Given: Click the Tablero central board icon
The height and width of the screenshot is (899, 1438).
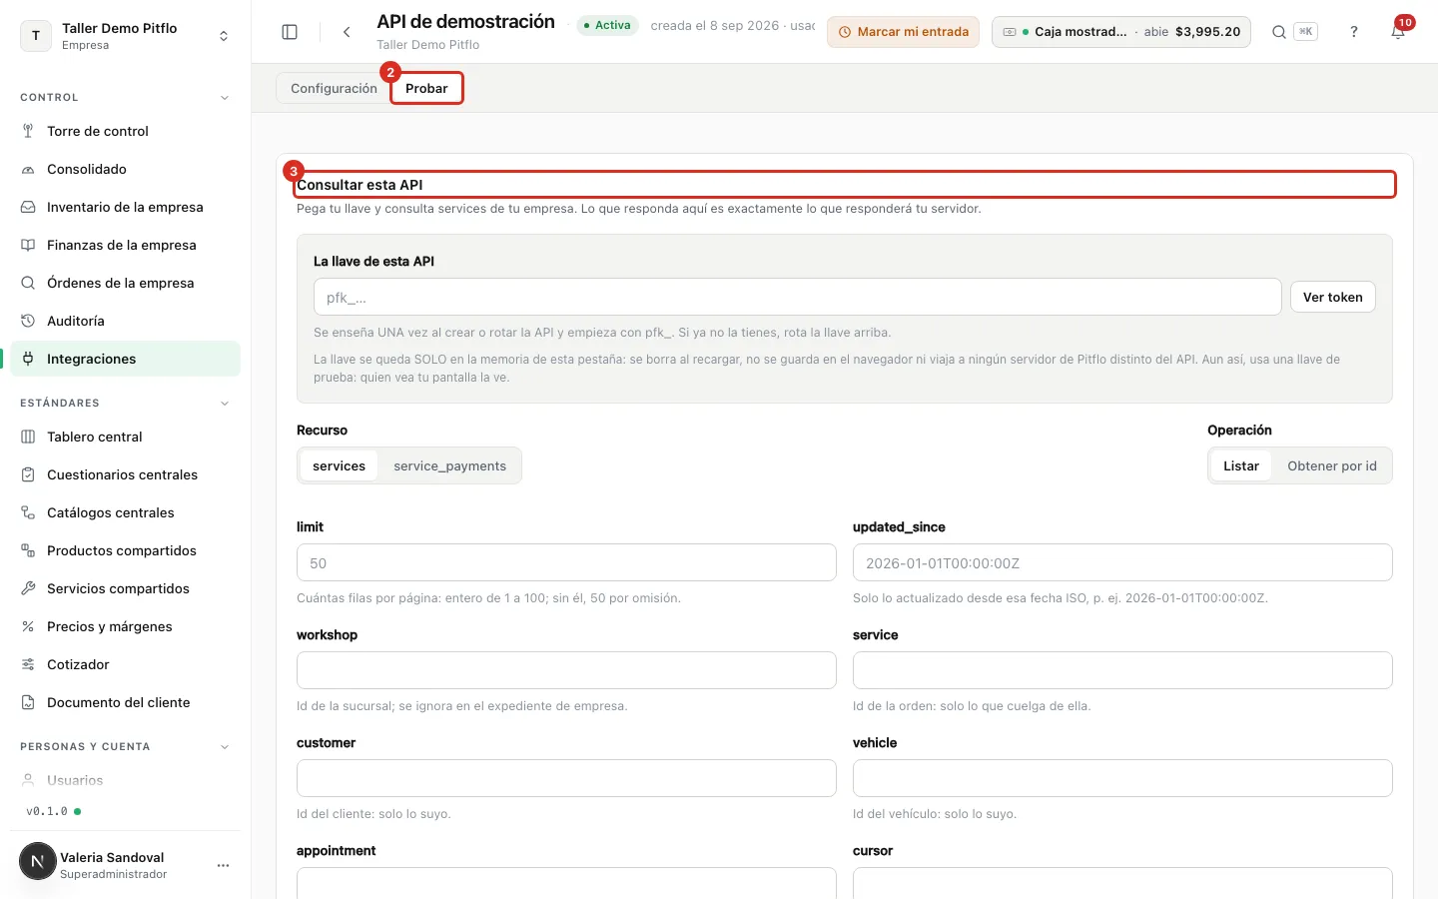Looking at the screenshot, I should (x=28, y=437).
